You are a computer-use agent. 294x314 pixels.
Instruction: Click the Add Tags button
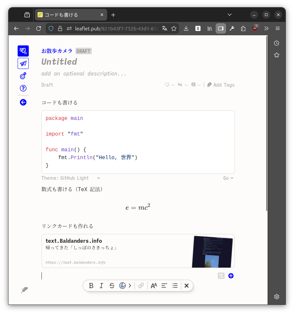221,85
